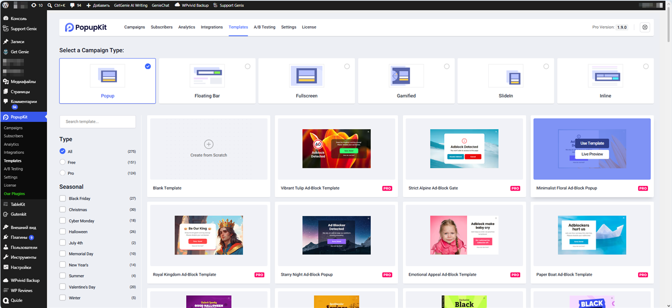Open Support Genix sidebar item
672x308 pixels.
pos(23,29)
